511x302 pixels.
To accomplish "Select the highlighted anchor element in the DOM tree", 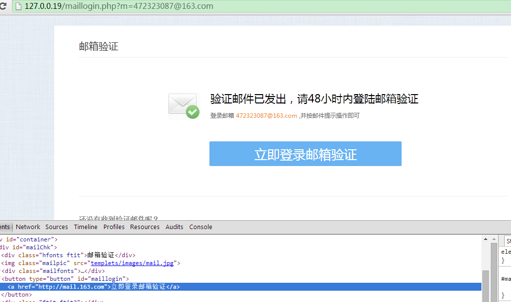I will coord(99,286).
